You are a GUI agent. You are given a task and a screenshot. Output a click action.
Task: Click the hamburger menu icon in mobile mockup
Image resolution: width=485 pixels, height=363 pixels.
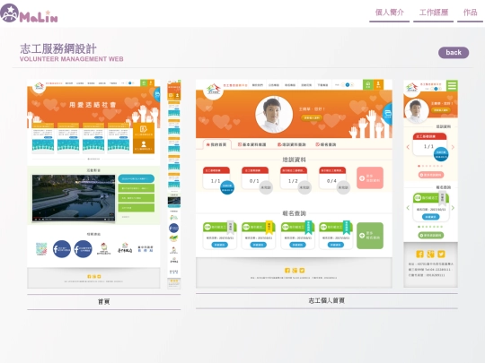click(452, 85)
